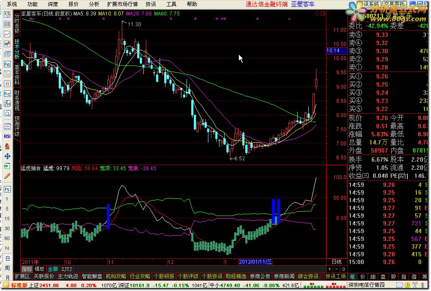Switch to 预测评级 side tab
The width and height of the screenshot is (431, 291).
[x=17, y=126]
